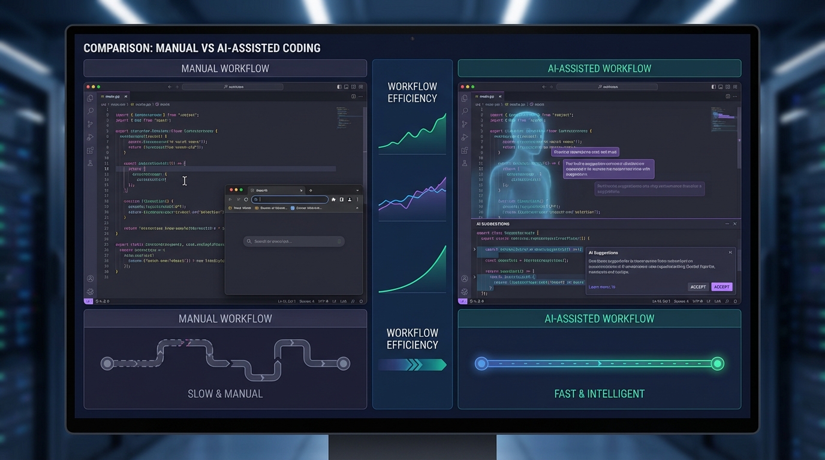
Task: Click the purple ACCEPT button in AI Suggestions
Action: 722,287
